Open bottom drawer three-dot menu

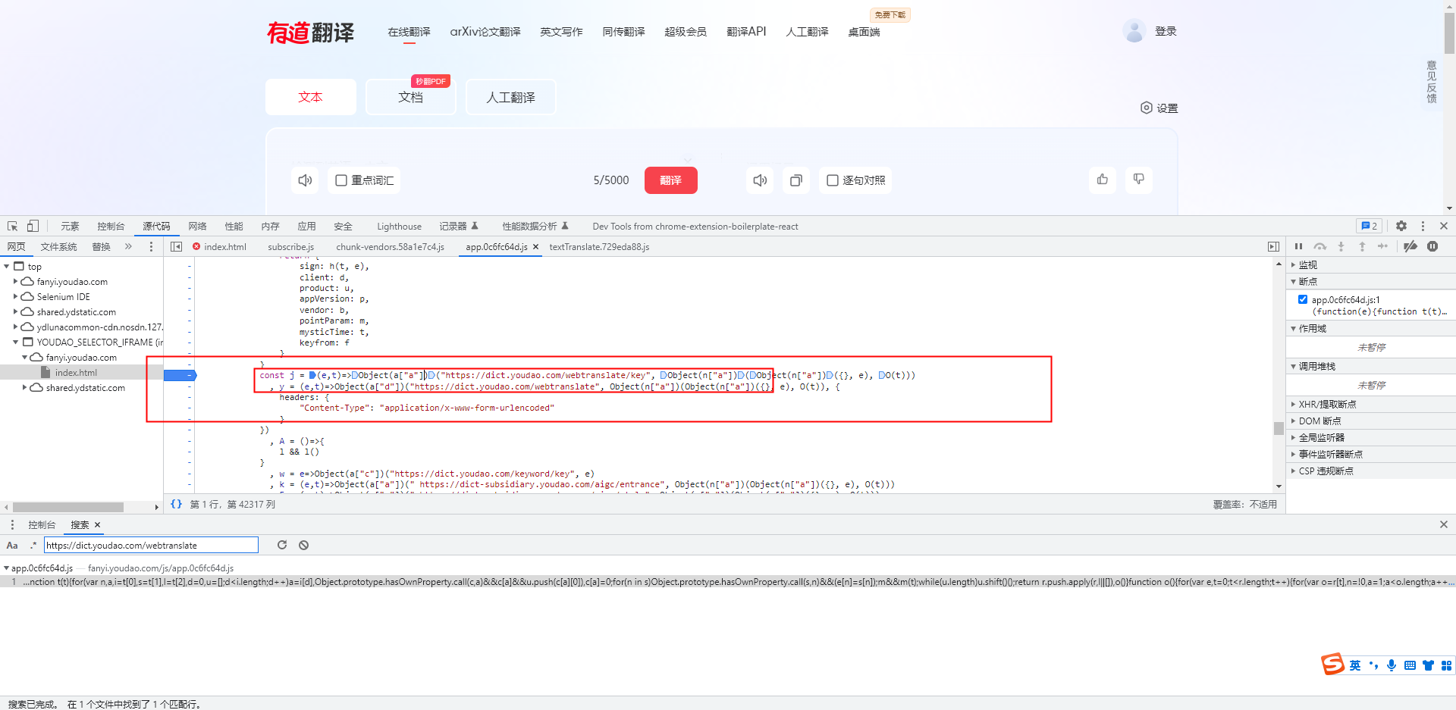[12, 524]
